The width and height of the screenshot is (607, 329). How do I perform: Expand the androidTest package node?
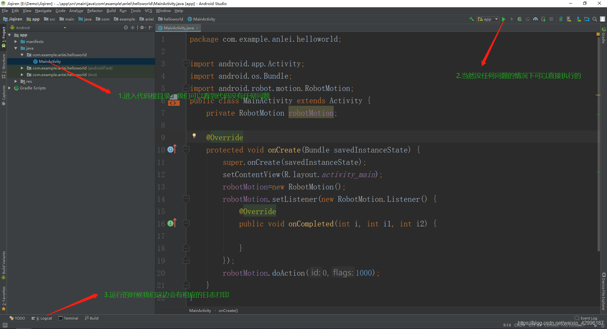22,68
